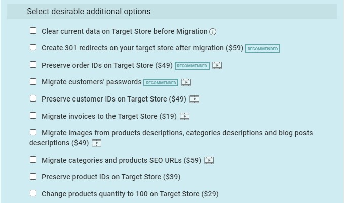Open info tooltip for Clear current data option
This screenshot has height=203, width=344.
tap(213, 32)
